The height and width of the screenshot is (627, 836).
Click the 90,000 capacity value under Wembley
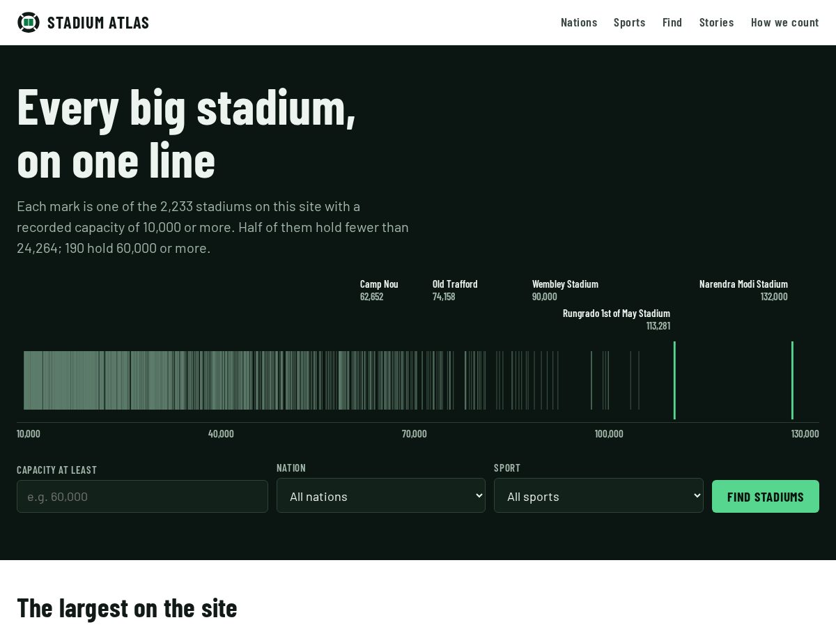click(545, 296)
